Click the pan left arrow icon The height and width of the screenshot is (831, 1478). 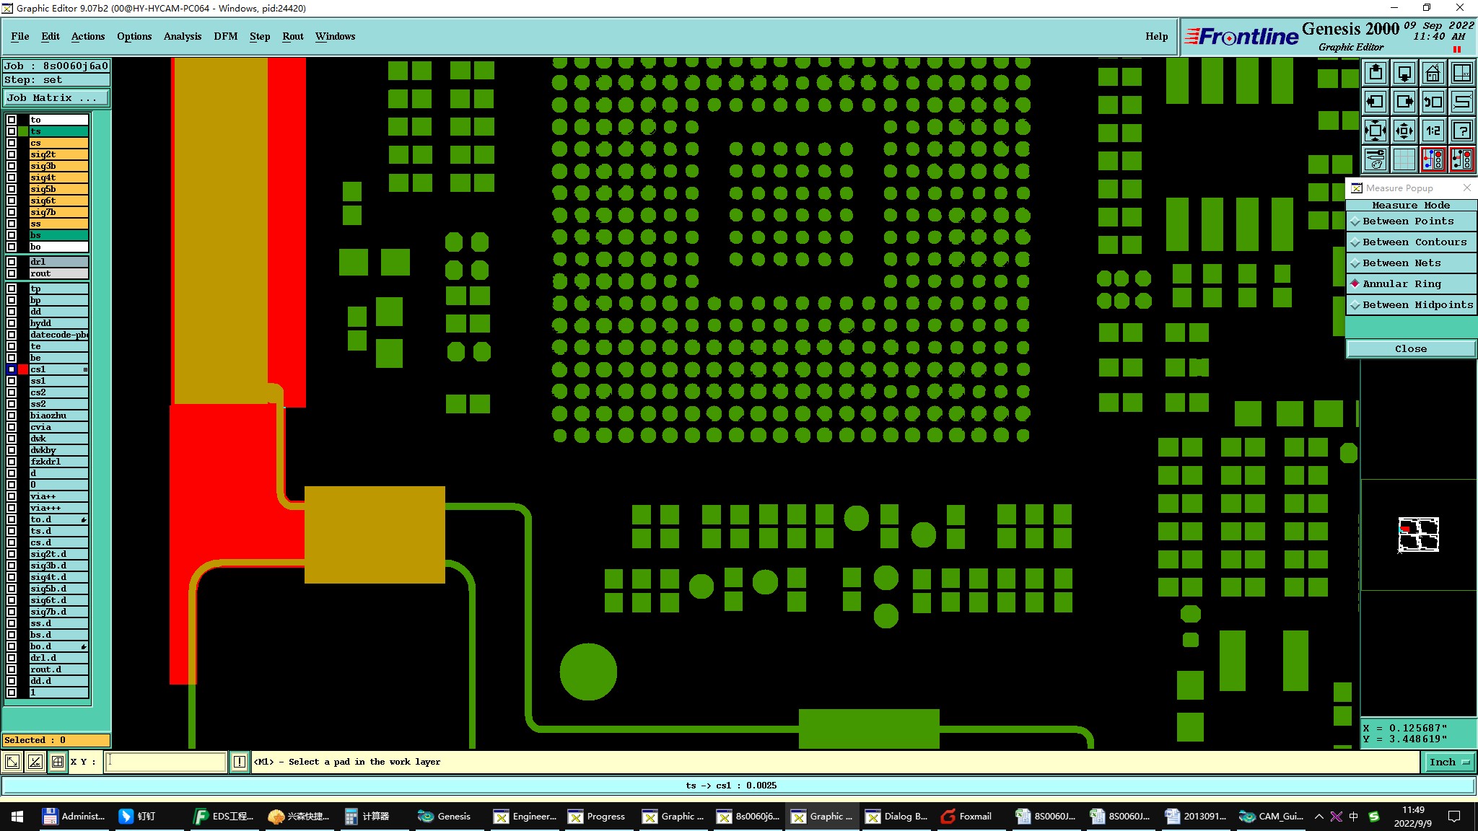1376,102
